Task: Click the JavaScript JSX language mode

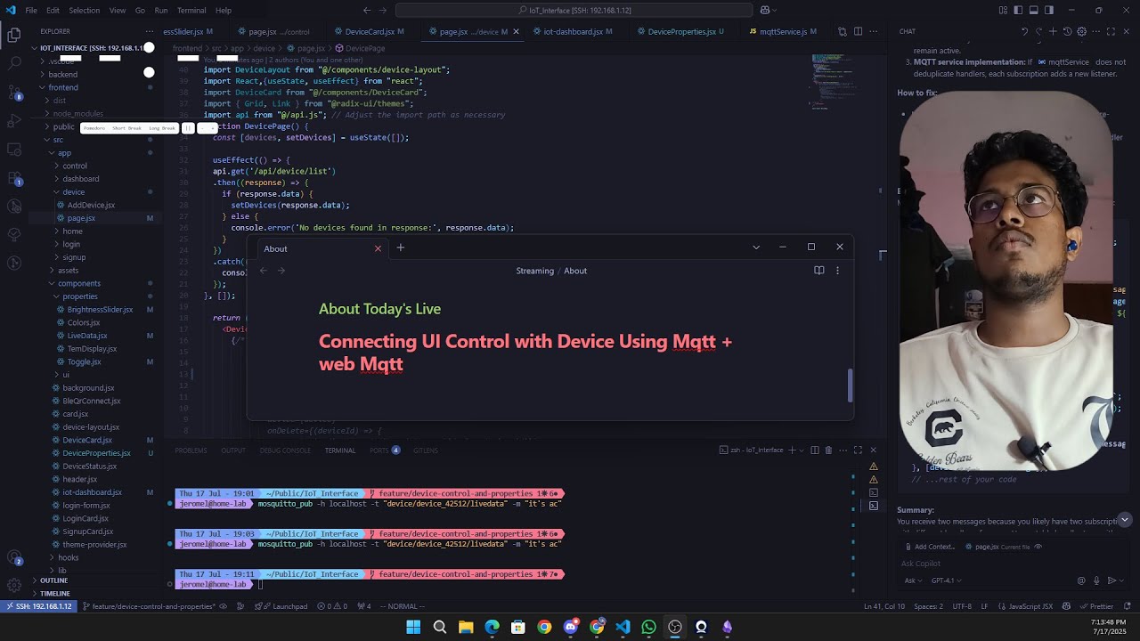Action: pos(1030,606)
